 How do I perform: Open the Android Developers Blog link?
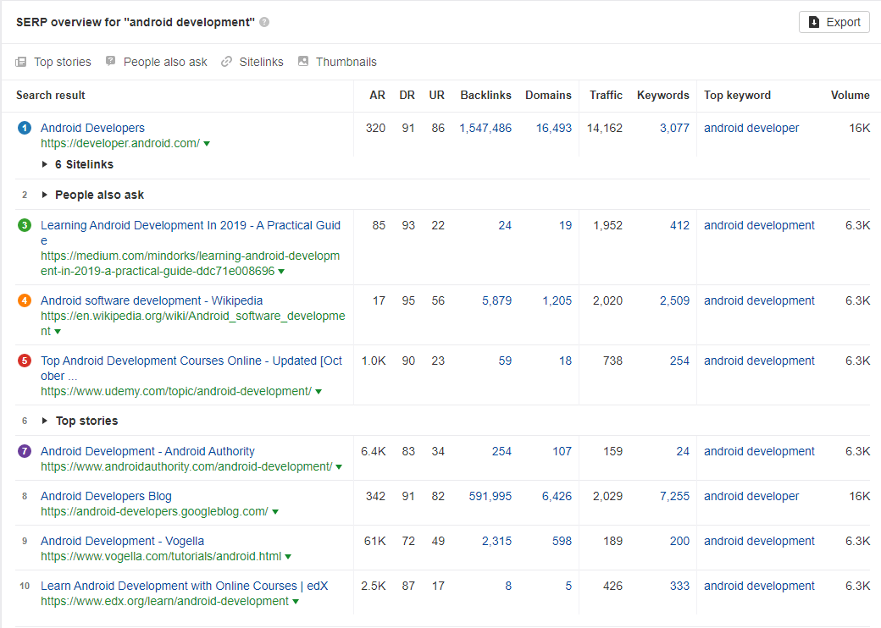[105, 496]
